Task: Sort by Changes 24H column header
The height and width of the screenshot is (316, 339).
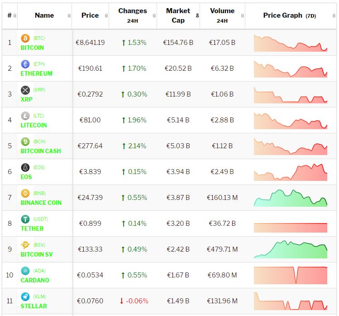Action: pos(133,15)
